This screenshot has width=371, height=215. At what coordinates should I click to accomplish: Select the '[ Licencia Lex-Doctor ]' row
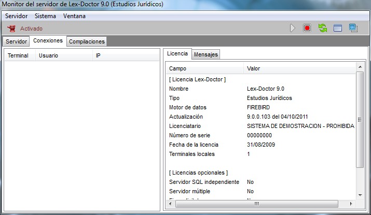(261, 80)
